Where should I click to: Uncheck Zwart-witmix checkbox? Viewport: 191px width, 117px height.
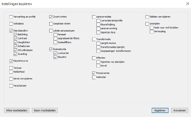tap(51, 17)
